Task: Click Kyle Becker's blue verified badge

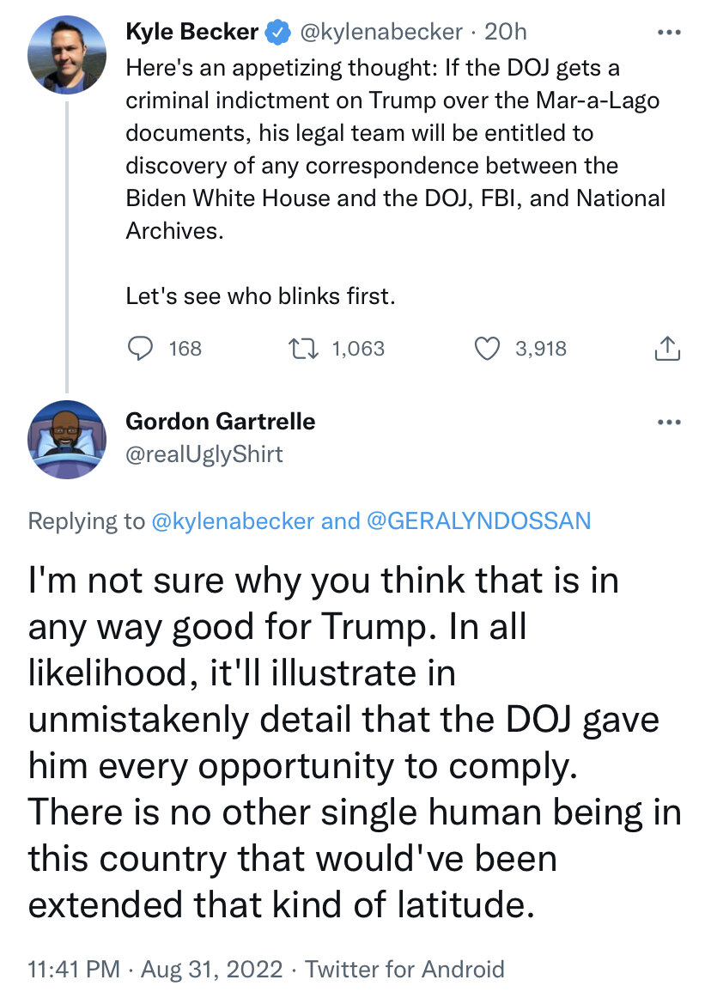Action: click(x=276, y=33)
